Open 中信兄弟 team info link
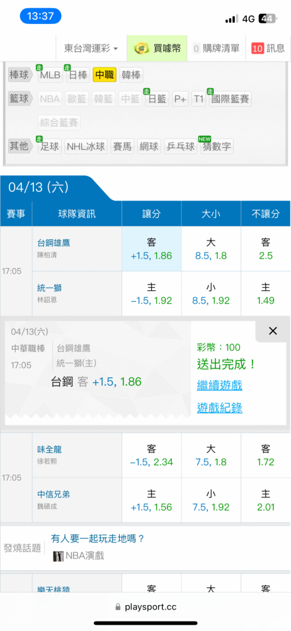The height and width of the screenshot is (631, 291). point(54,495)
